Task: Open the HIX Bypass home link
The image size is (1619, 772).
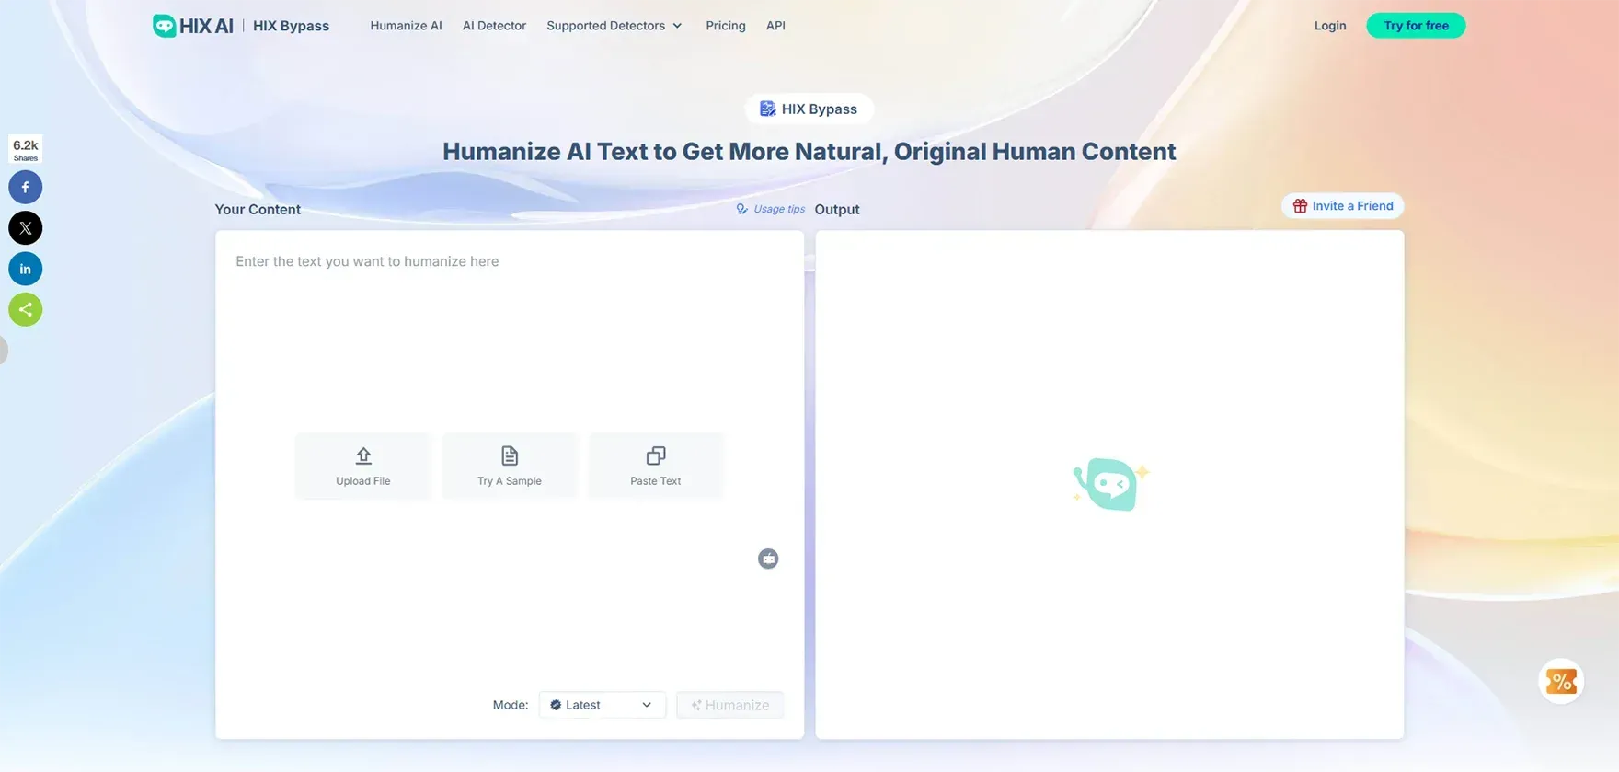Action: (291, 26)
